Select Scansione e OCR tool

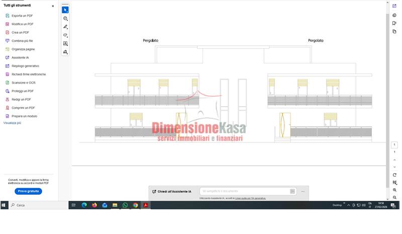pos(23,83)
